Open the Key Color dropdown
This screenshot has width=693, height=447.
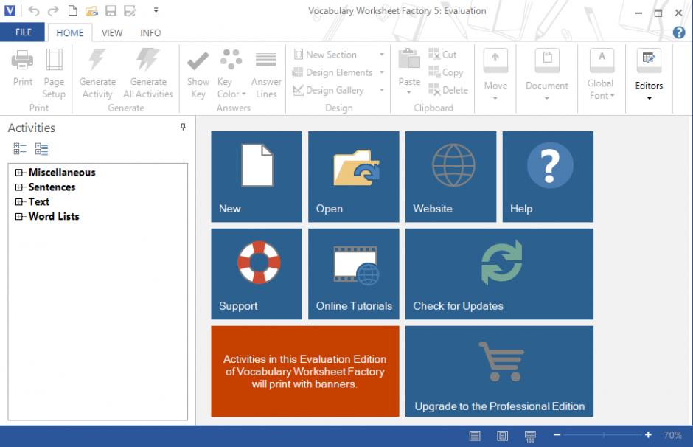click(231, 74)
